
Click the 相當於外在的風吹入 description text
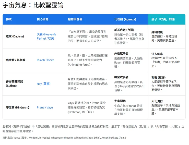click(x=166, y=62)
